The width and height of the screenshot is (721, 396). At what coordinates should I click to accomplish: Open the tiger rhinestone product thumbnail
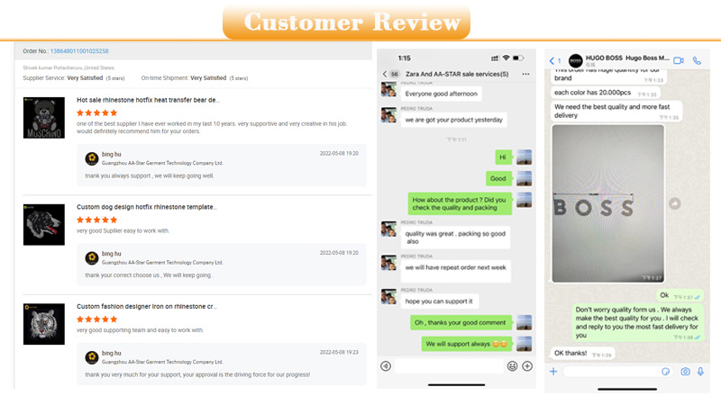click(44, 324)
